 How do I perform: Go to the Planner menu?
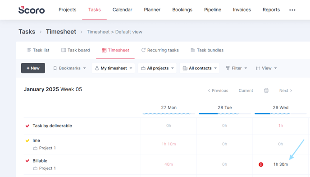152,10
